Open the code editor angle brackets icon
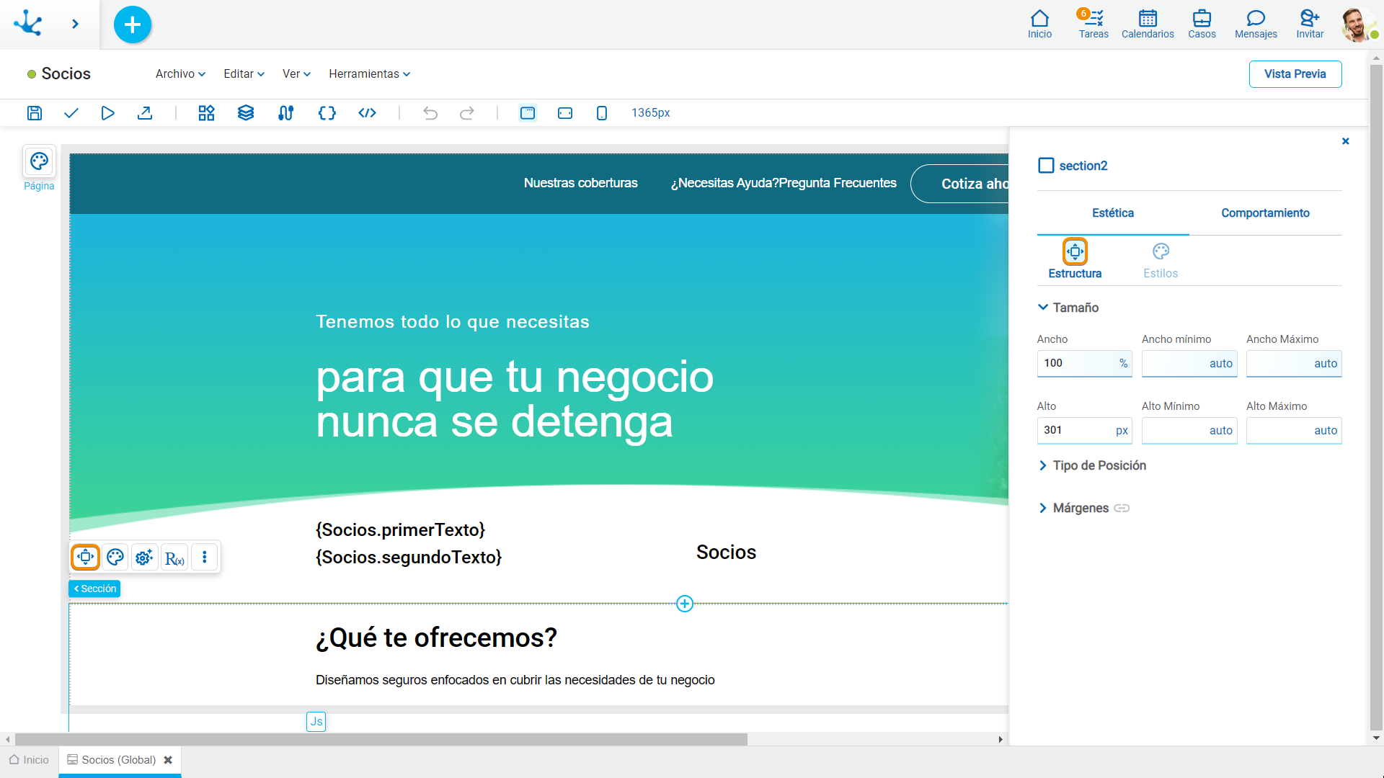This screenshot has height=778, width=1384. (368, 113)
